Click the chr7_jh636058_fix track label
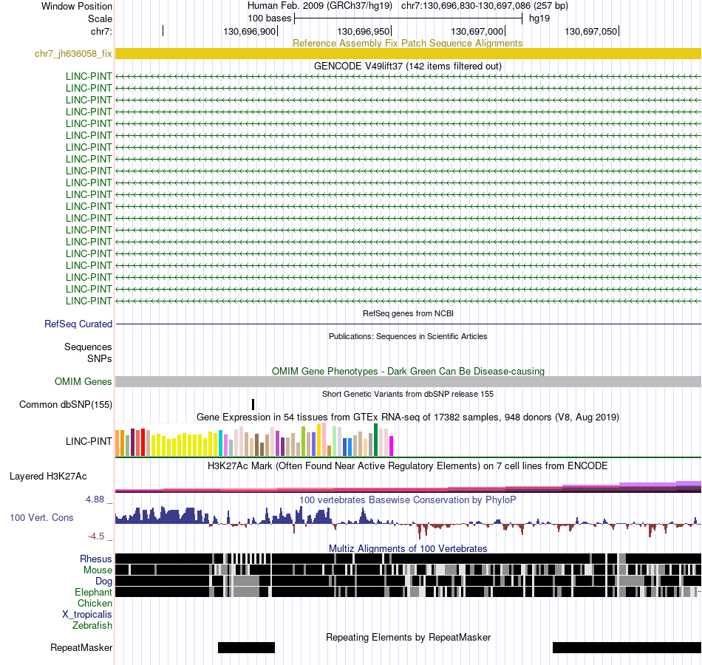This screenshot has height=665, width=702. pos(73,54)
